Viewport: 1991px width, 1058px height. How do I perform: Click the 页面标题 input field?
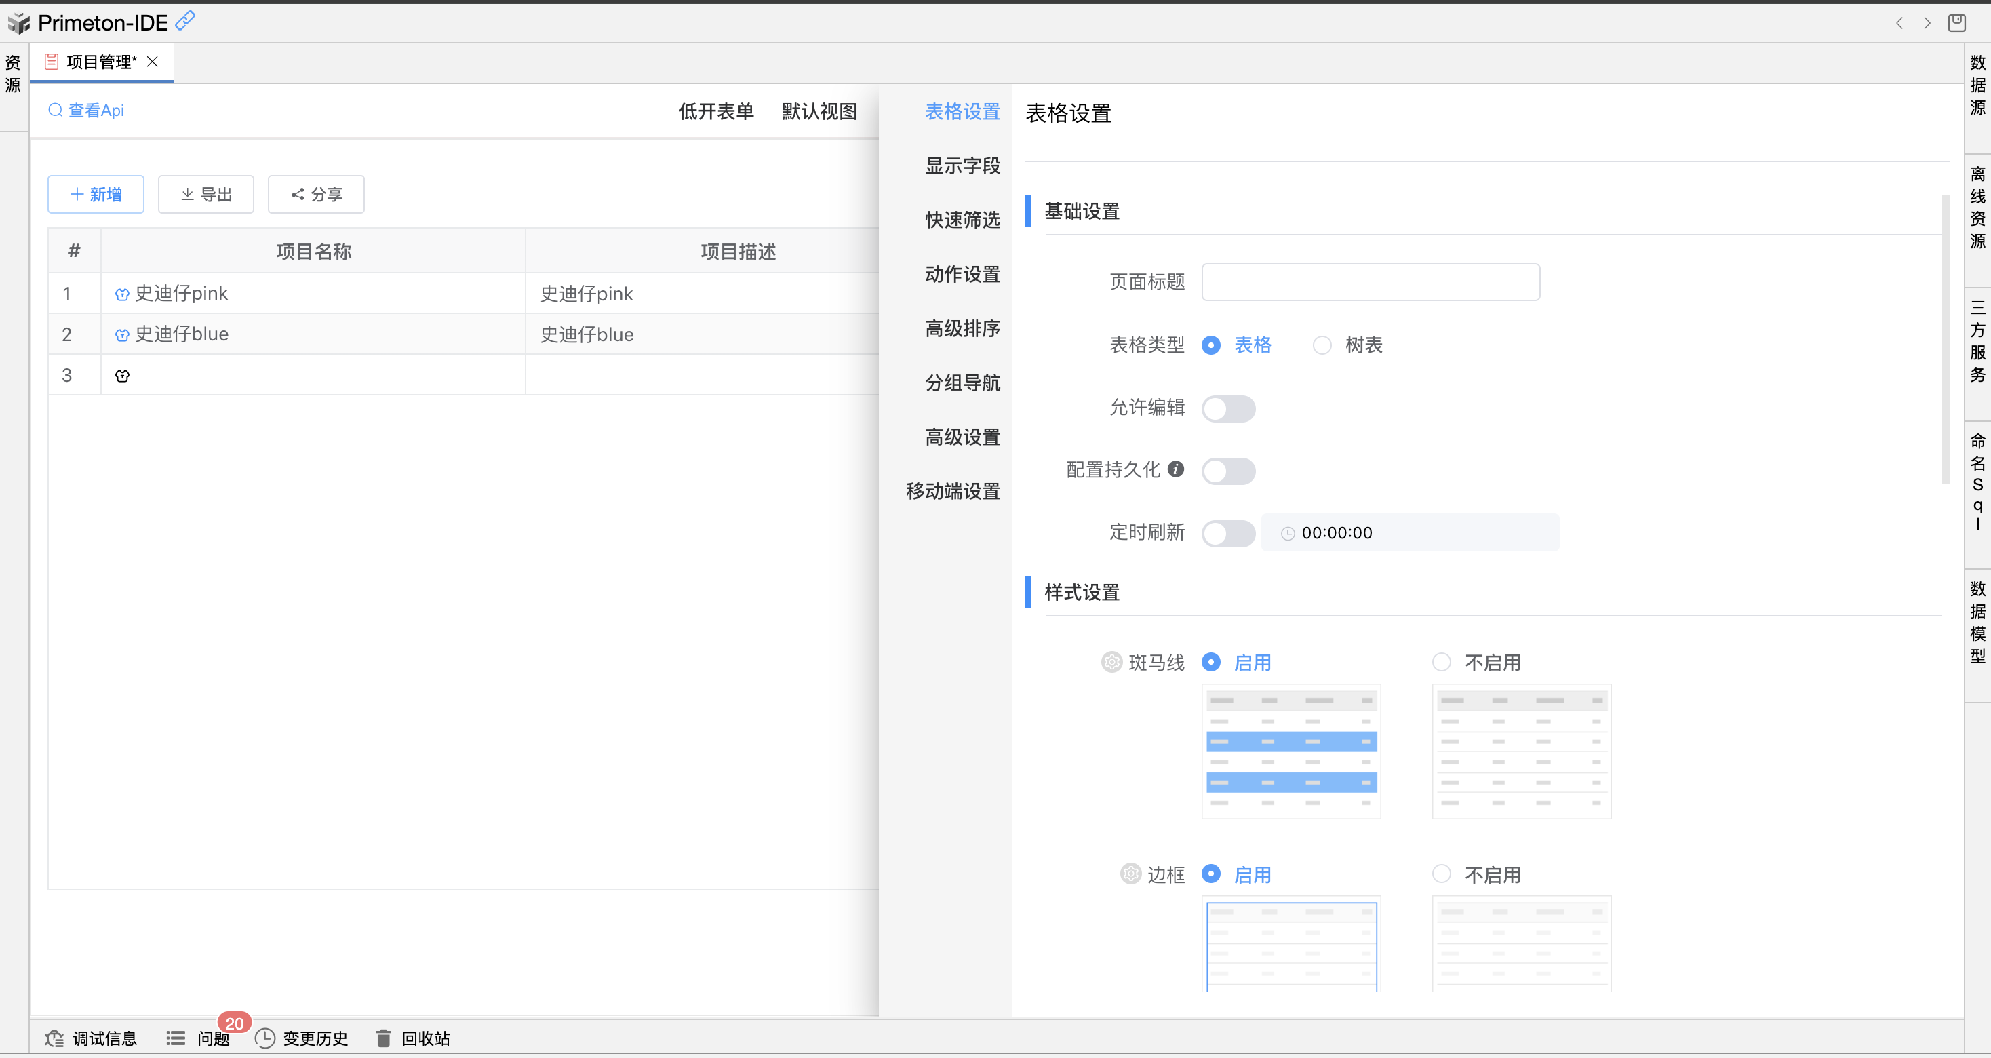1370,282
